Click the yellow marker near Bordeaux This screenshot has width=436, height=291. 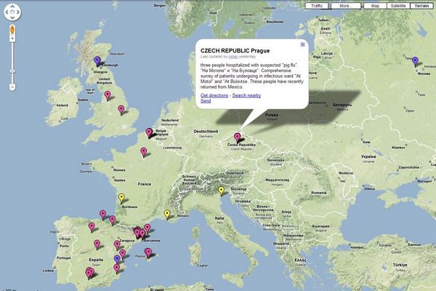[121, 196]
